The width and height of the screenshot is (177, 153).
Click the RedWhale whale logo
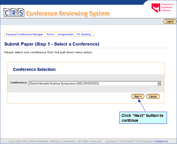(156, 8)
